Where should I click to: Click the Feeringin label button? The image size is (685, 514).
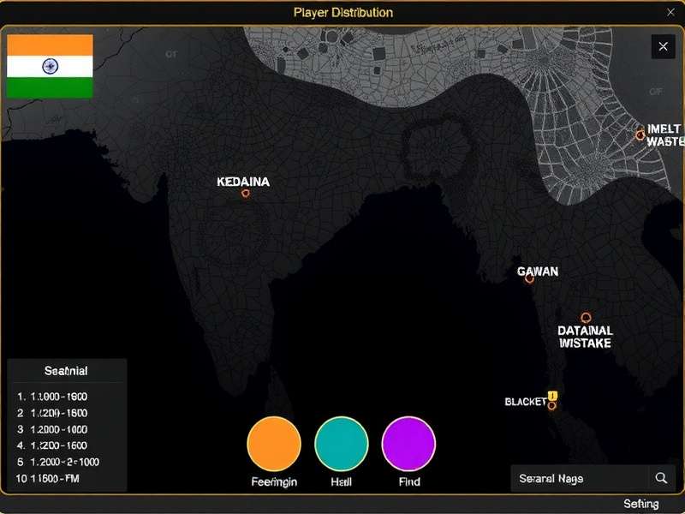(x=274, y=482)
